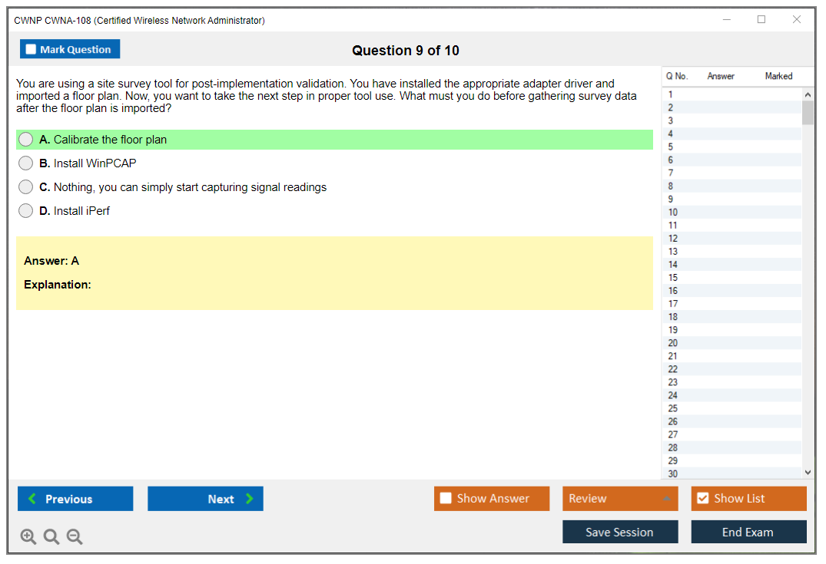Screen dimensions: 826x564
Task: Select question 10 in the list
Action: point(673,213)
